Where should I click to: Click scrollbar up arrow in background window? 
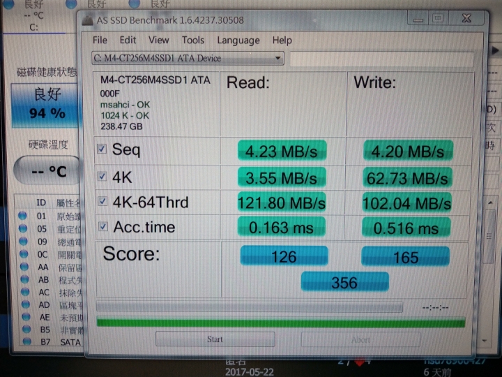(490, 203)
